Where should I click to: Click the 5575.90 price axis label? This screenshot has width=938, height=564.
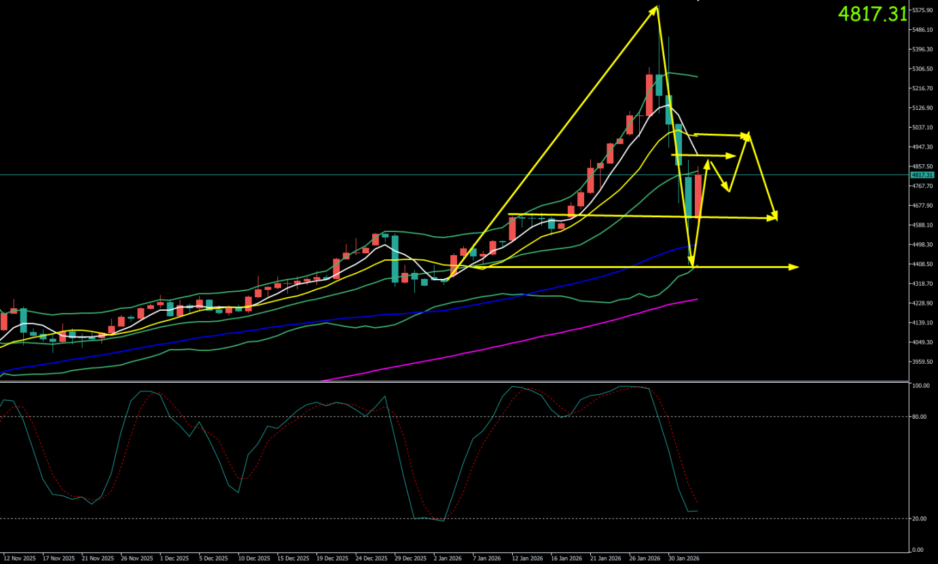[x=922, y=10]
